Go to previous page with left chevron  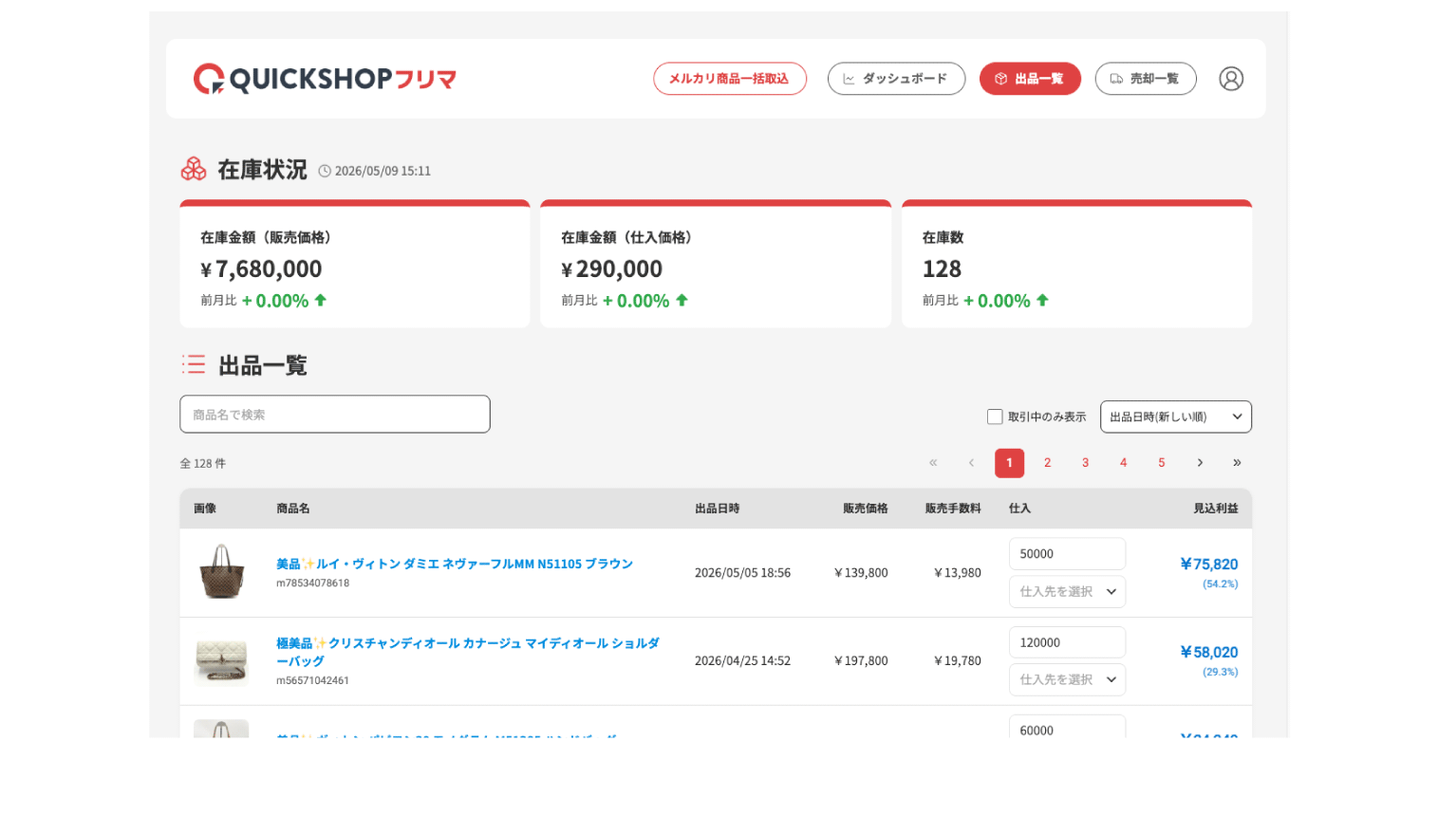point(971,463)
